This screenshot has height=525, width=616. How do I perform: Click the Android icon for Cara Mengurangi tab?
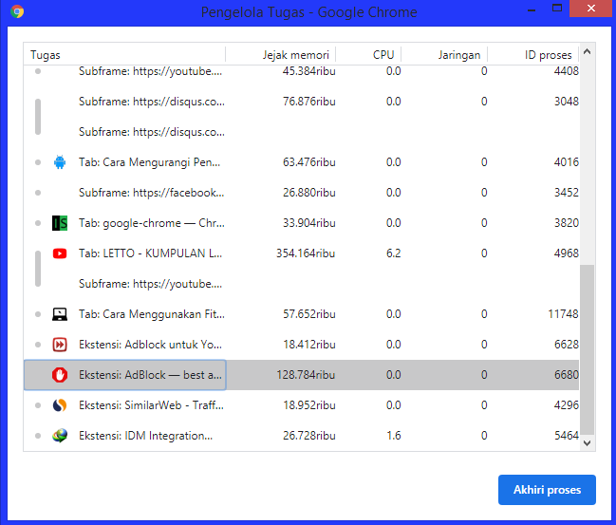click(60, 162)
